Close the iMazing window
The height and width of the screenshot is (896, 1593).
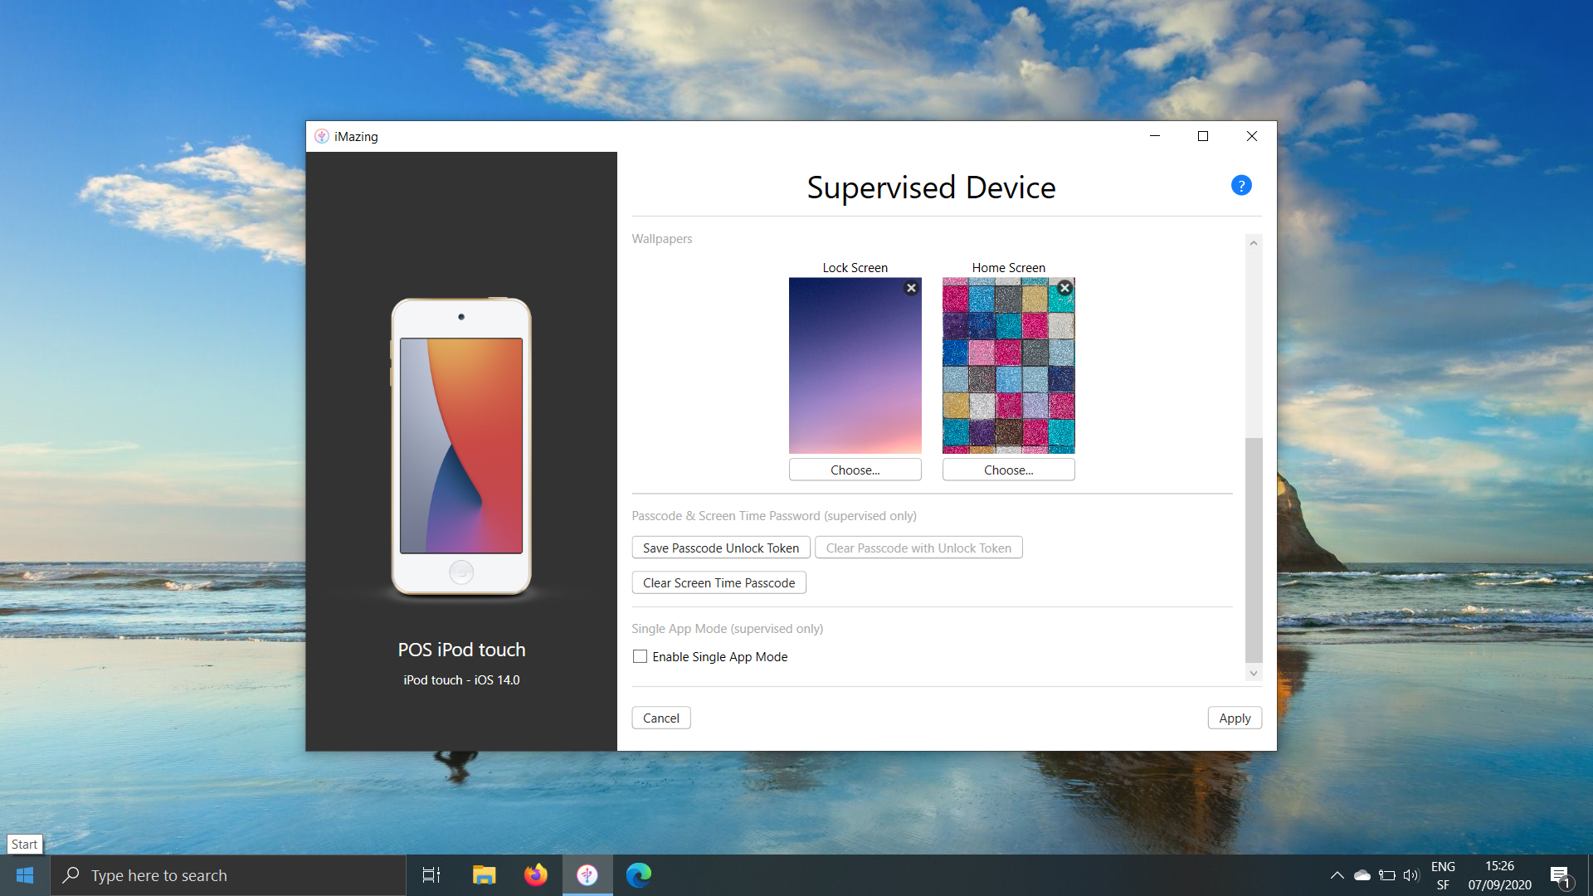pos(1252,136)
